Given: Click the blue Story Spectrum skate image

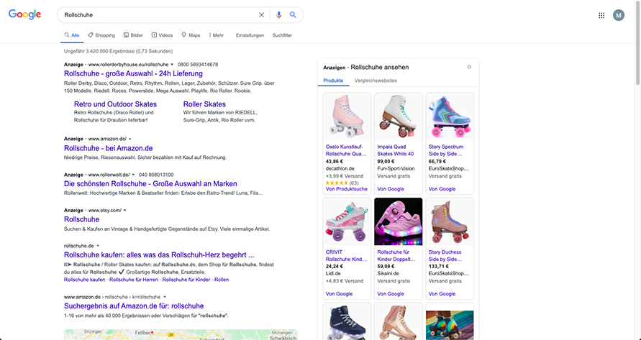Looking at the screenshot, I should click(450, 117).
